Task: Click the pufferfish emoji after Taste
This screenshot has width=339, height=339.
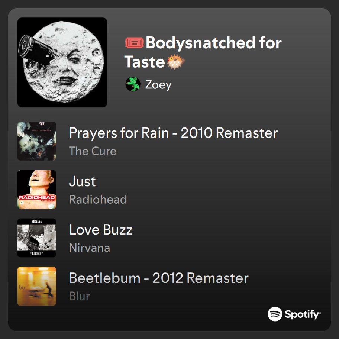Action: [175, 62]
